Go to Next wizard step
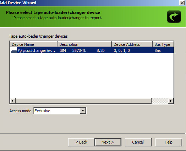The height and width of the screenshot is (151, 186). [x=108, y=142]
